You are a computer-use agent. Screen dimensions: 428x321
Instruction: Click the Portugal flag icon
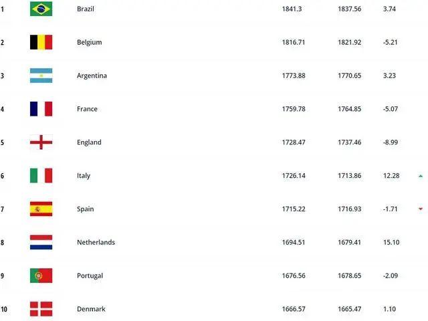41,276
